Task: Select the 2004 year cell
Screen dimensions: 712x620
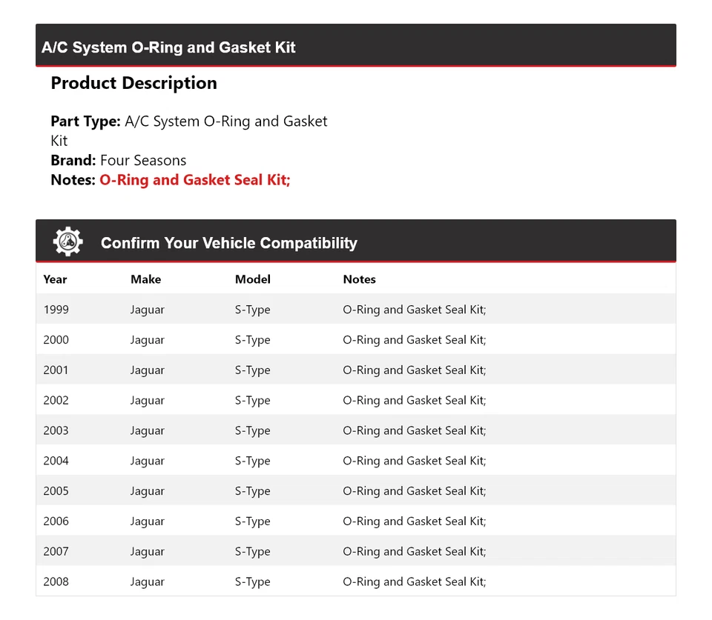Action: click(56, 461)
